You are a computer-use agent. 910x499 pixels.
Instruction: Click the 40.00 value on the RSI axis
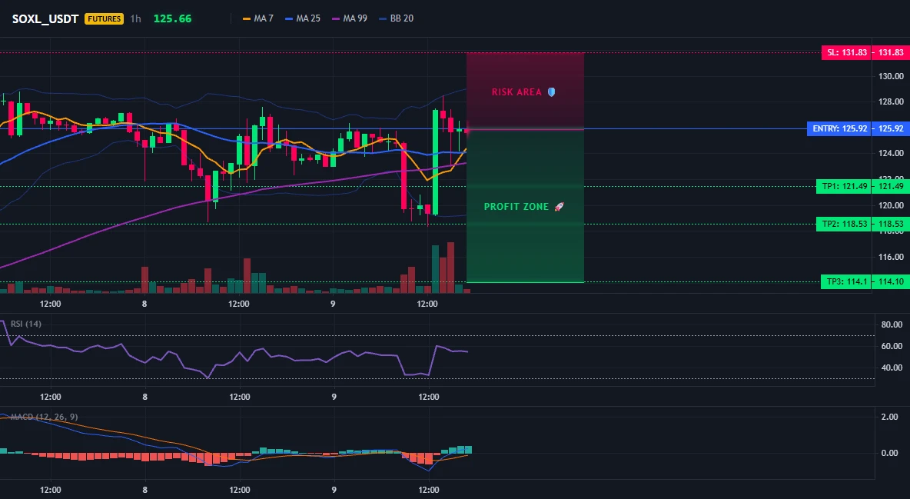tap(892, 368)
